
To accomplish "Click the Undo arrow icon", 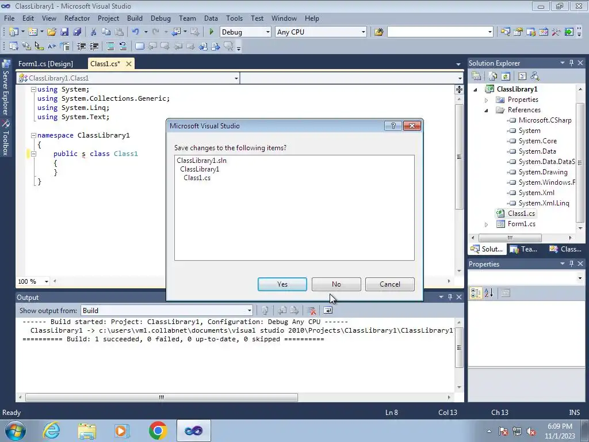I will pos(136,32).
